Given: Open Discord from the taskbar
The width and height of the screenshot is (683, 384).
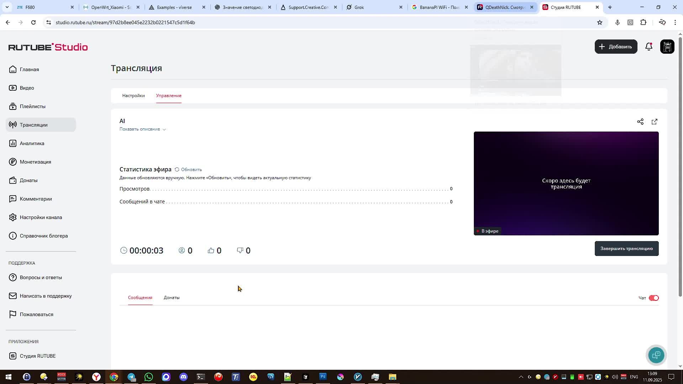Looking at the screenshot, I should pyautogui.click(x=183, y=377).
